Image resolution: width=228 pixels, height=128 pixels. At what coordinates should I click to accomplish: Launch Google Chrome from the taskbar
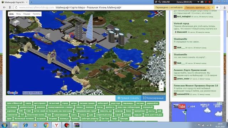[46, 125]
